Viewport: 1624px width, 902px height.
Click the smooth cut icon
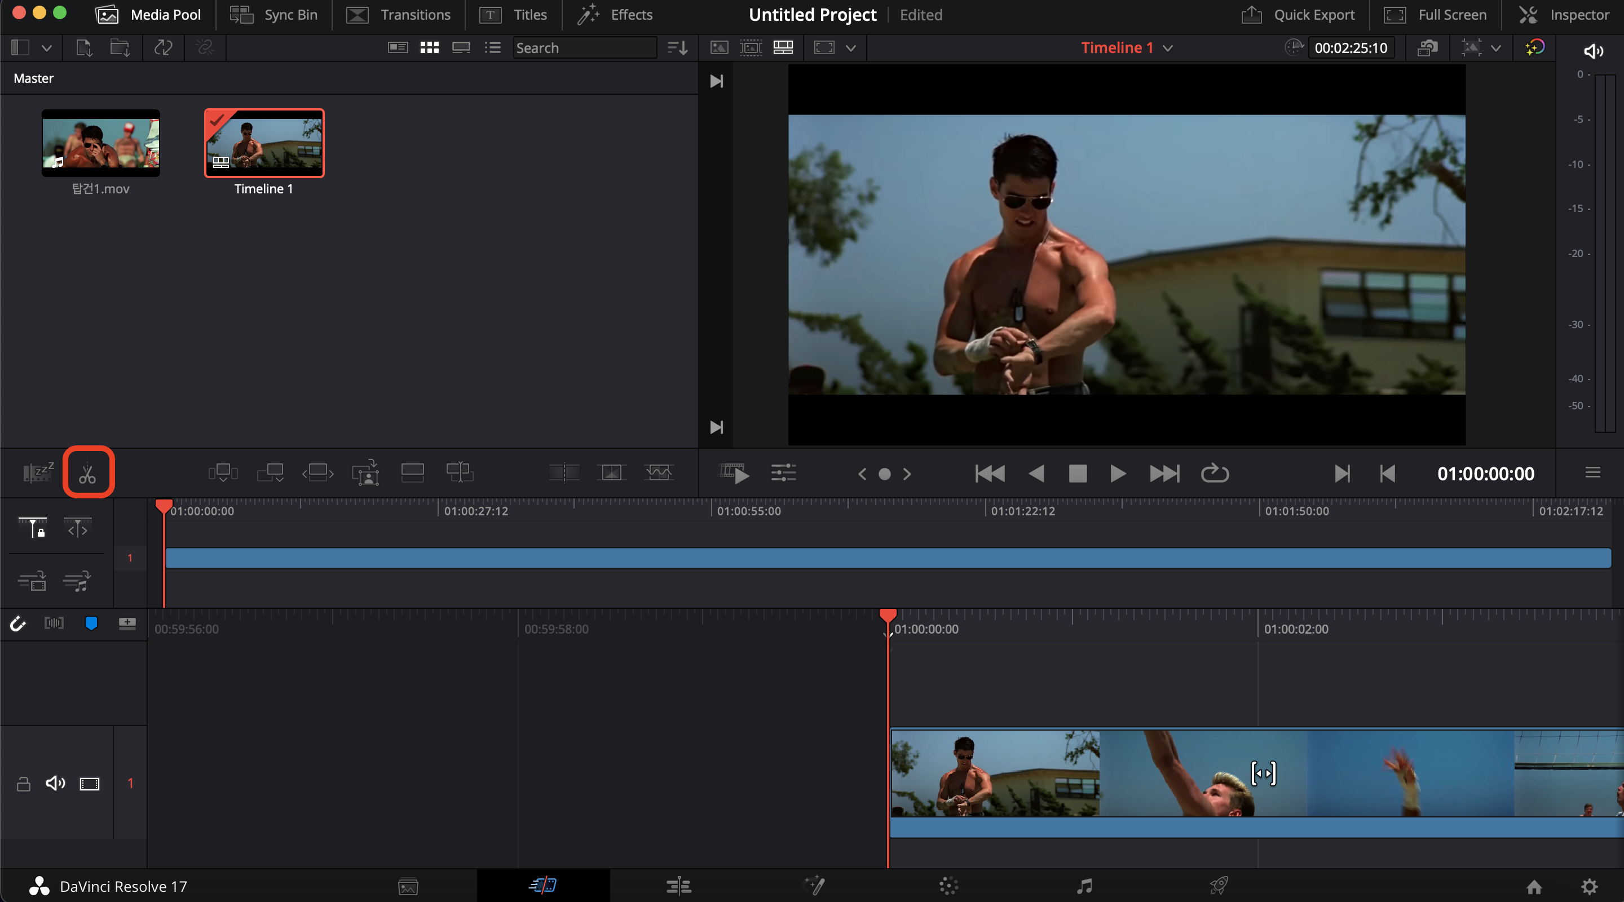659,472
